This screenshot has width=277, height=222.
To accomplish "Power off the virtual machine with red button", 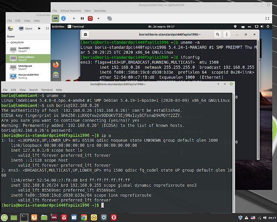I will (x=90, y=18).
